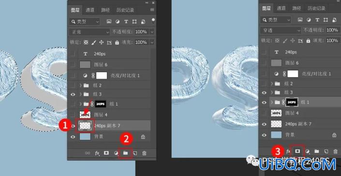The image size is (341, 176).
Task: Switch to 路径 tab in left panel
Action: pyautogui.click(x=105, y=10)
